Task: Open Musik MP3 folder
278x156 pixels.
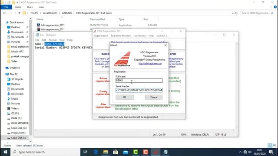Action: (x=17, y=52)
